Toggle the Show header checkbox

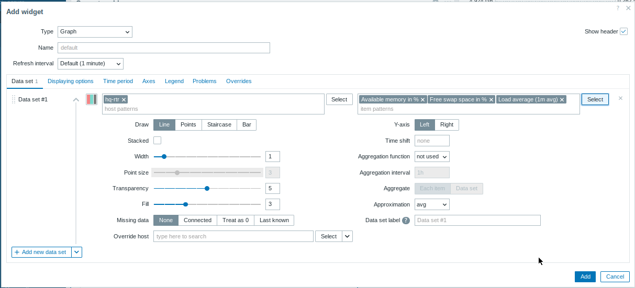pos(623,31)
